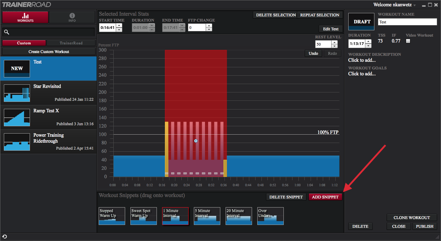441x241 pixels.
Task: Open the Power Training Ridethrough thumbnail
Action: [17, 142]
